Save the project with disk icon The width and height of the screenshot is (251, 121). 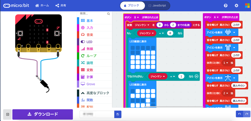tap(118, 114)
